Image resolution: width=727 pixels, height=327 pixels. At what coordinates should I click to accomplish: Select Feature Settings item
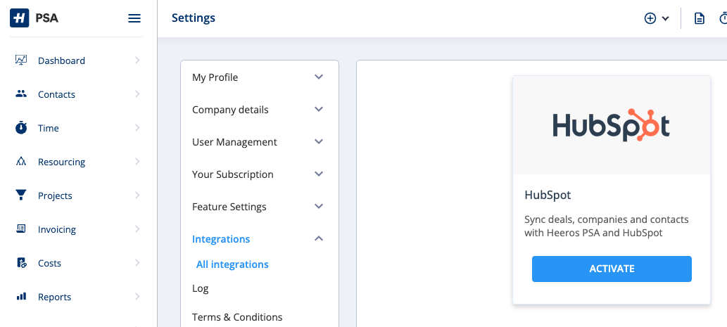click(229, 207)
